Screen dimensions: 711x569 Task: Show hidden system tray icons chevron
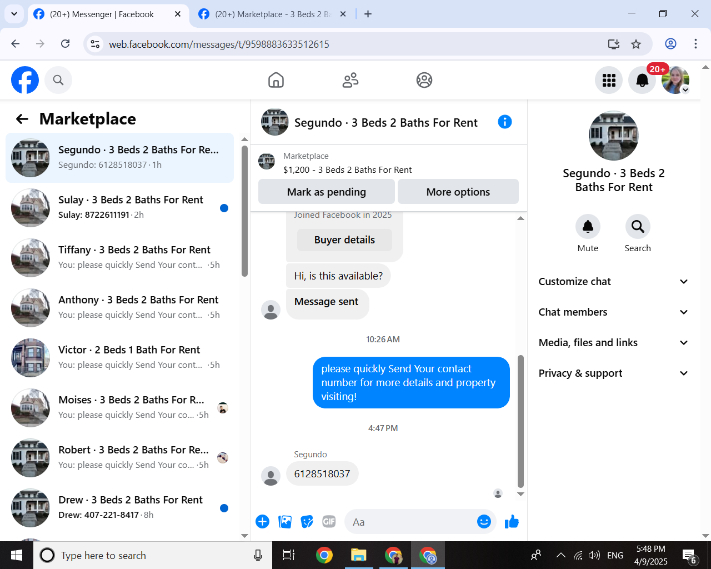point(561,555)
